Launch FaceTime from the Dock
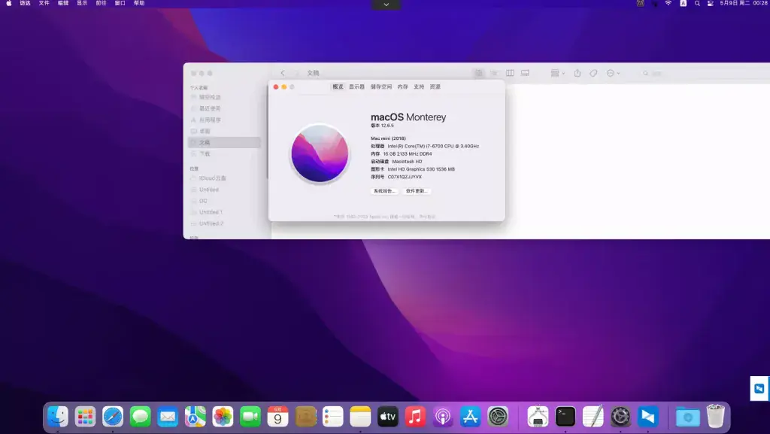 pos(250,417)
